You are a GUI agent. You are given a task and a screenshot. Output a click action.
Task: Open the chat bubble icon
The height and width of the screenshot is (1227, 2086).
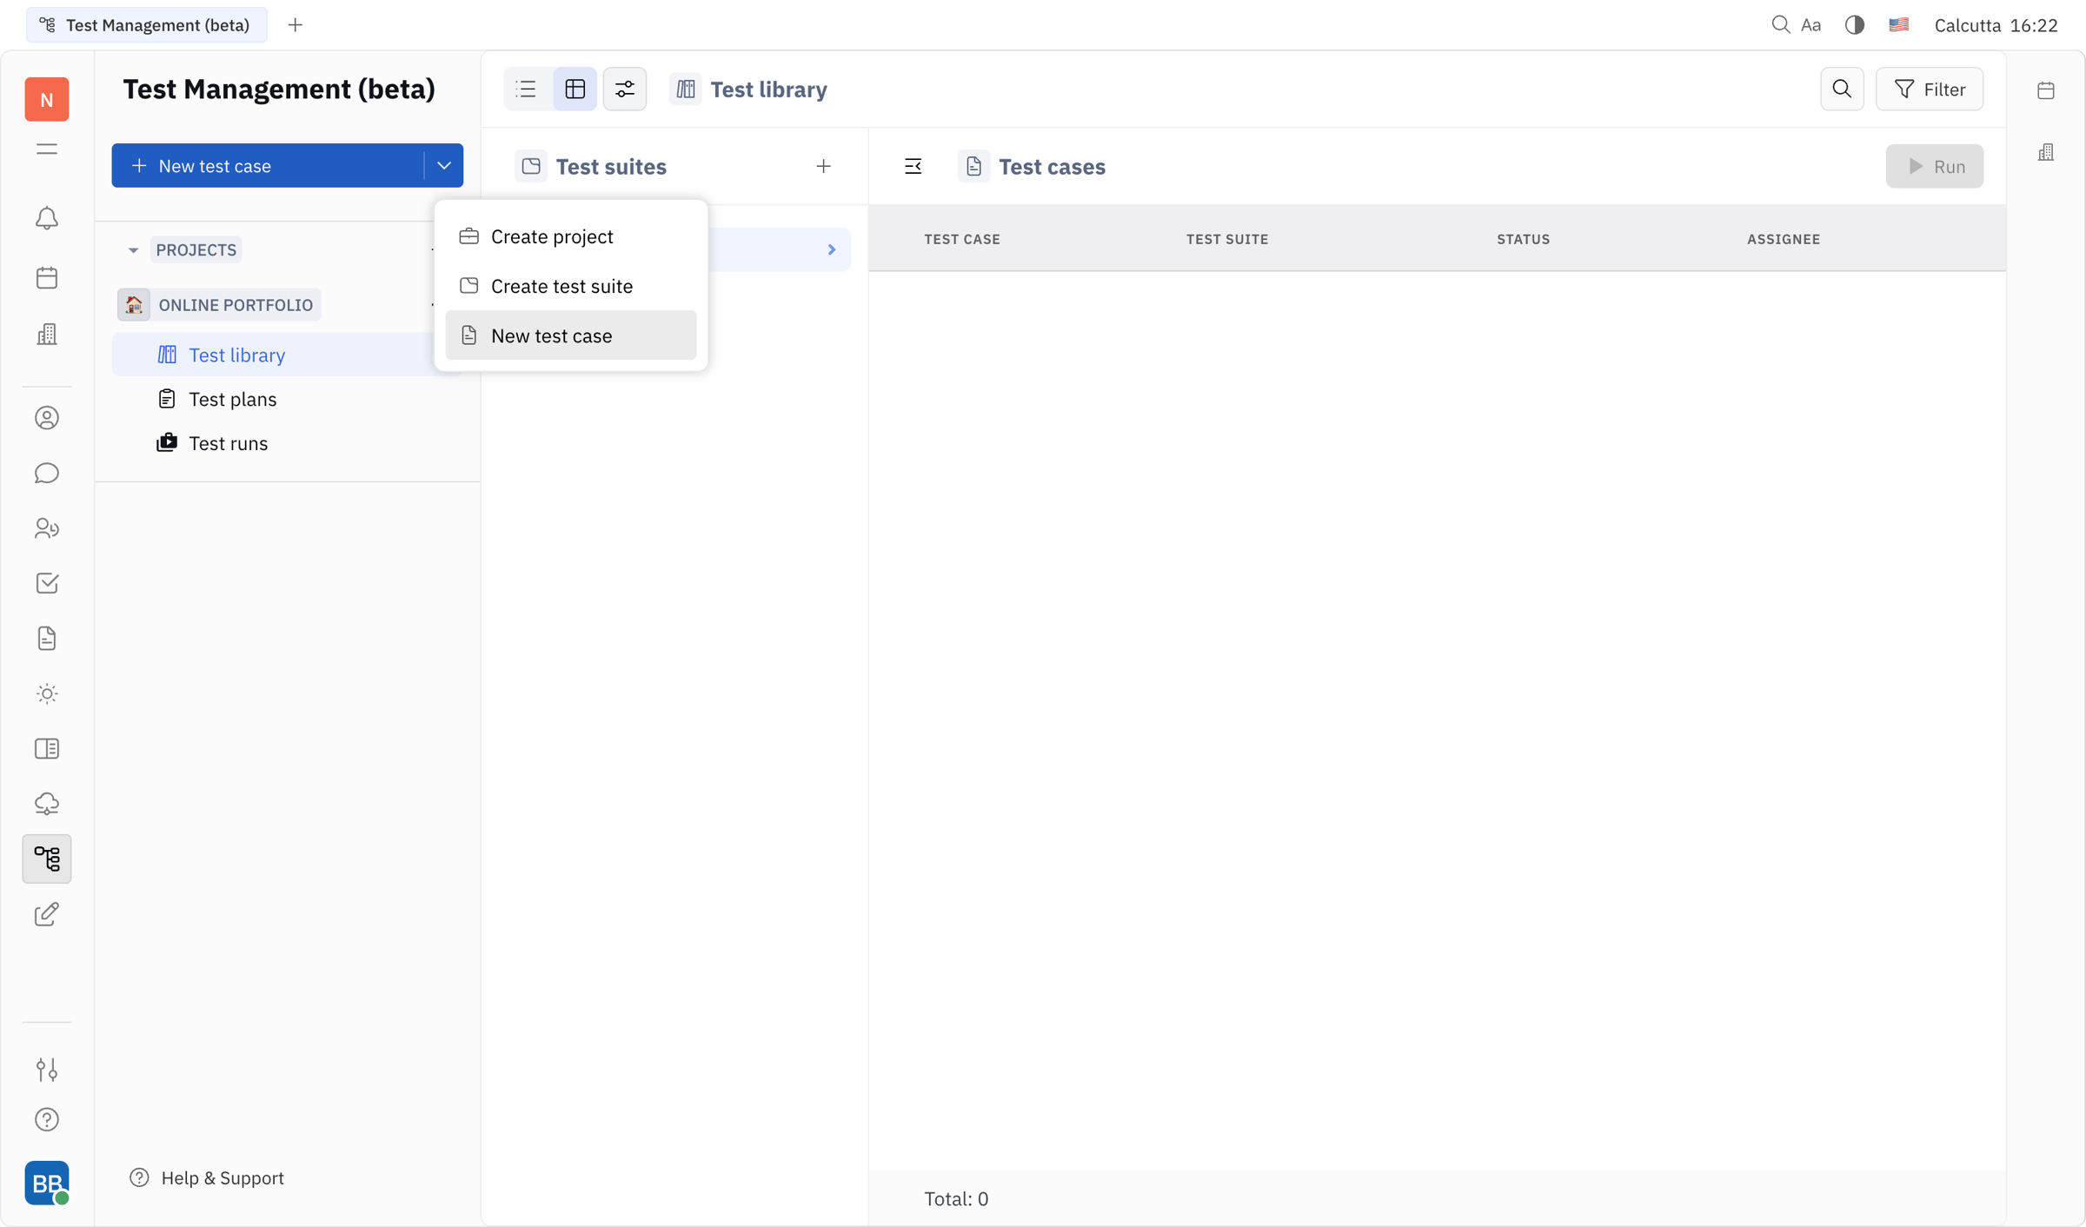(x=47, y=474)
